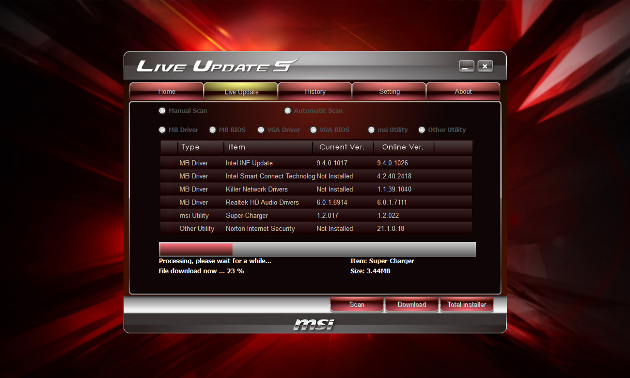The height and width of the screenshot is (378, 630).
Task: Click the Item column header
Action: 268,147
